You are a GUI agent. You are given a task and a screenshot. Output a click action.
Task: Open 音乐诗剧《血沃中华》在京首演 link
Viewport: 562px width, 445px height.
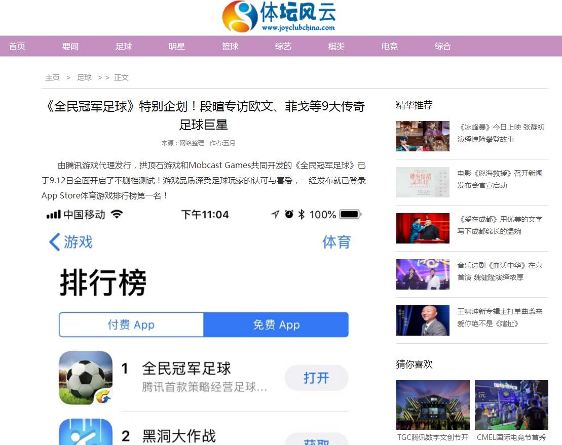coord(500,271)
